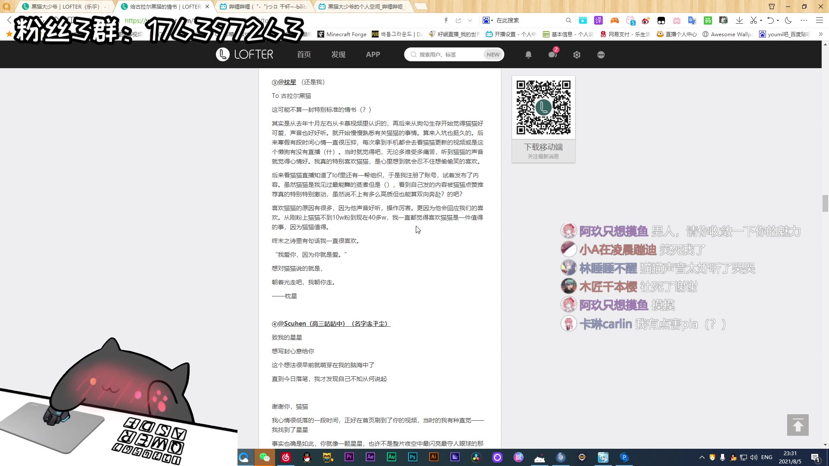The width and height of the screenshot is (829, 466).
Task: Open the Minecraft Forge bookmark
Action: point(342,34)
